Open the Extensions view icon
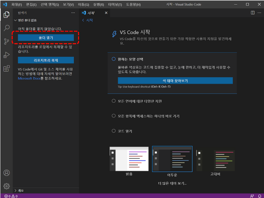Viewport: 264px width, 198px height. [x=6, y=68]
